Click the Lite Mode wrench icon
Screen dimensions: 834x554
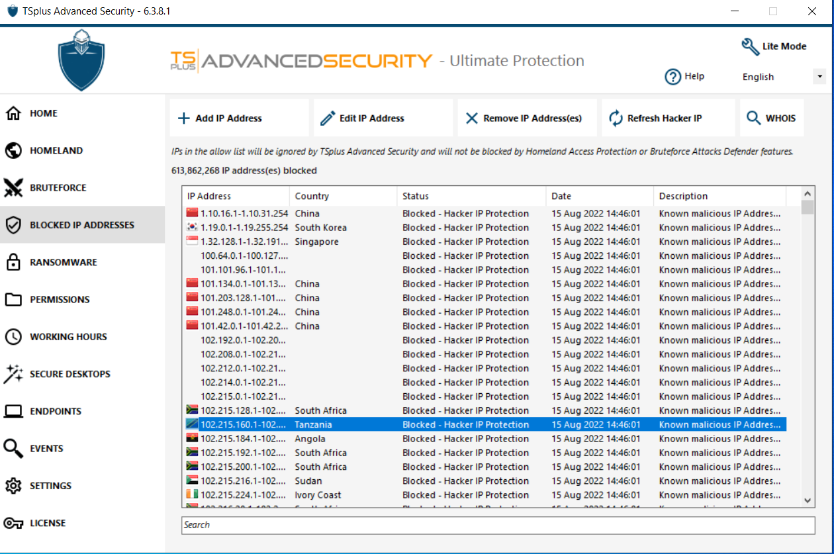[750, 46]
